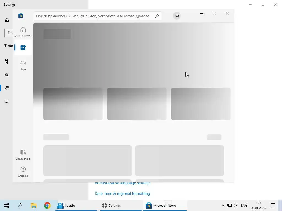This screenshot has width=282, height=211.
Task: Open Библиотека (Library) in Store
Action: 23,155
